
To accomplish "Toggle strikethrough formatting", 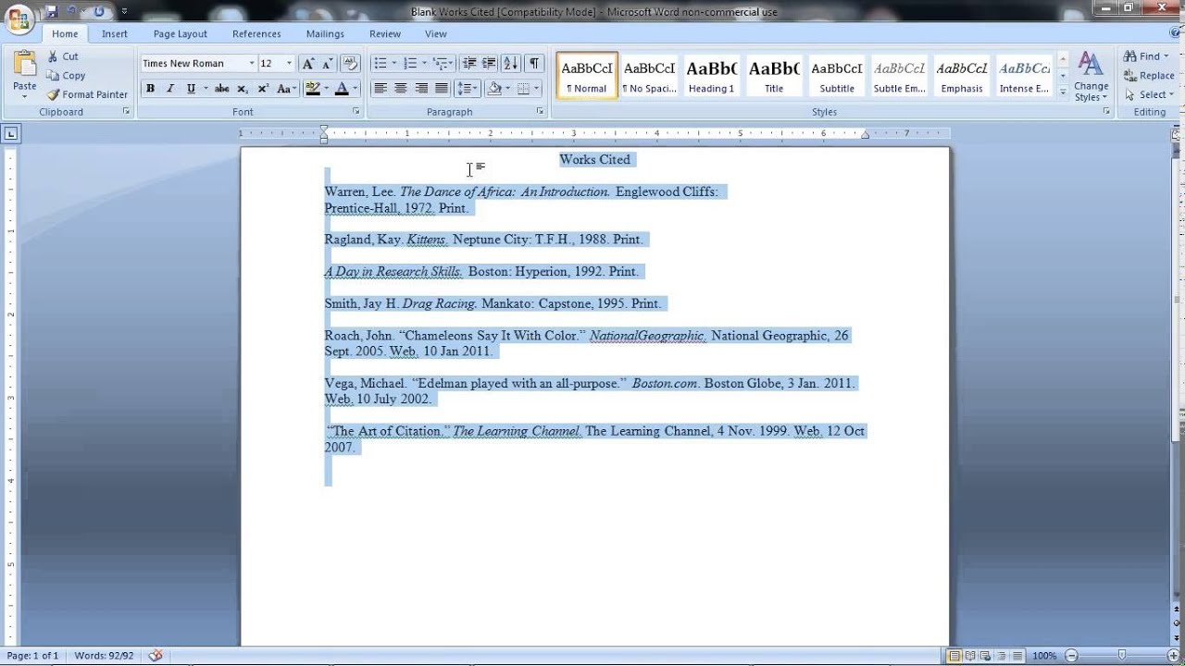I will coord(222,89).
